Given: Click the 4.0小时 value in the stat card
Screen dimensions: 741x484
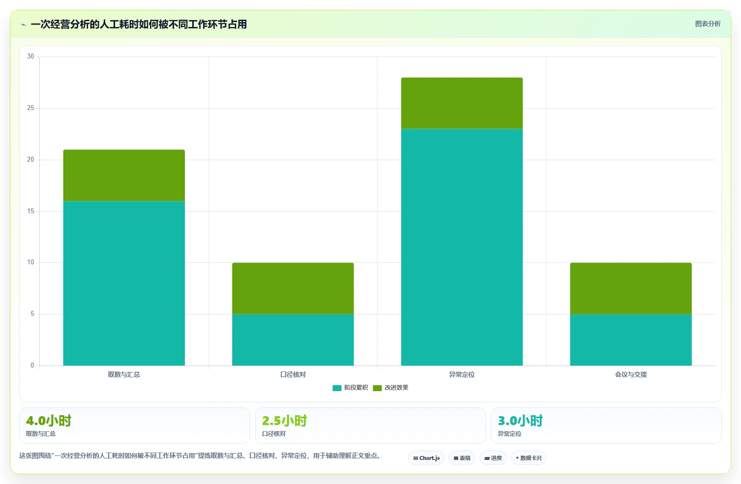Looking at the screenshot, I should (49, 421).
